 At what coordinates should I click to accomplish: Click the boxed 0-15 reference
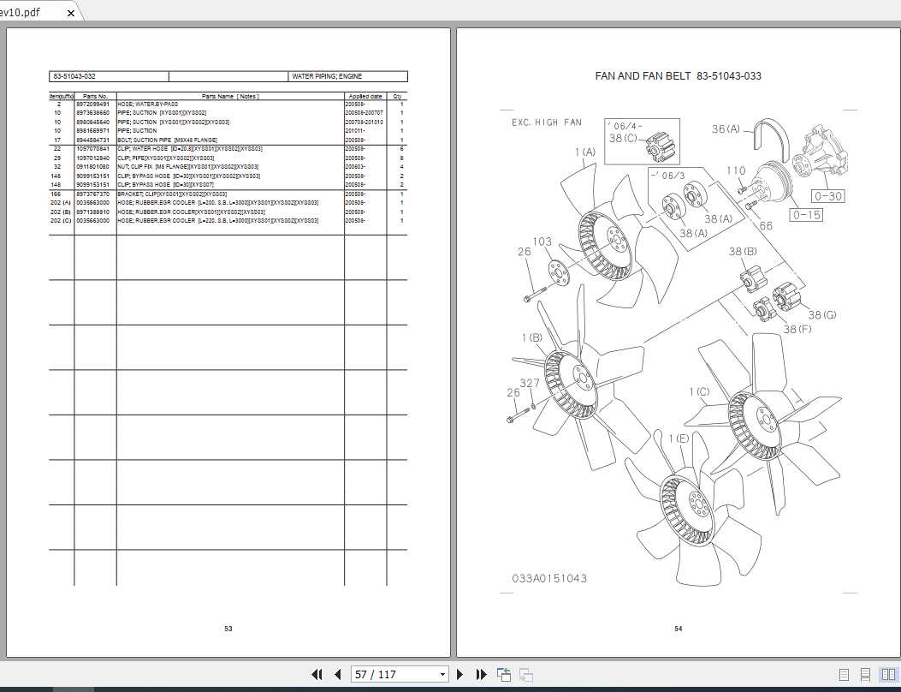pos(806,215)
